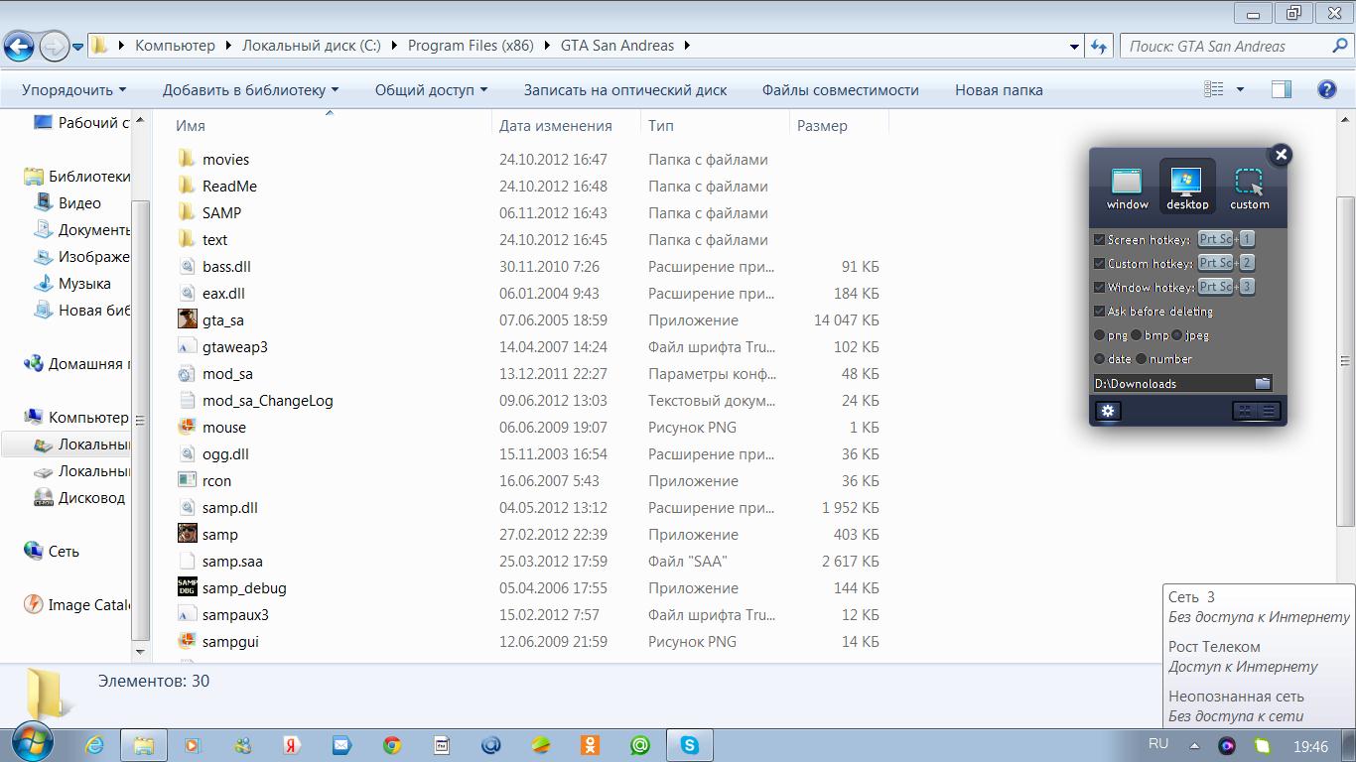The width and height of the screenshot is (1356, 762).
Task: Select the SAMP folder
Action: 221,213
